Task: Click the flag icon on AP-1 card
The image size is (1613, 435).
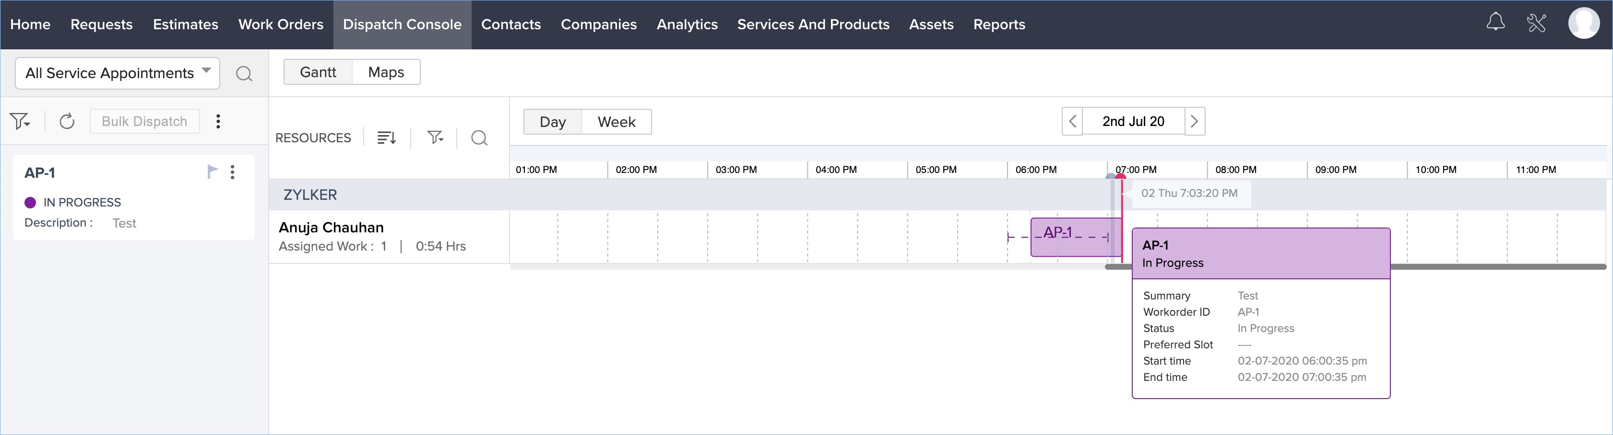Action: click(x=212, y=171)
